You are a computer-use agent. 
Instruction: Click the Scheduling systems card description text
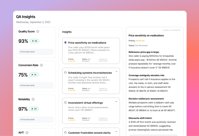tap(89, 80)
